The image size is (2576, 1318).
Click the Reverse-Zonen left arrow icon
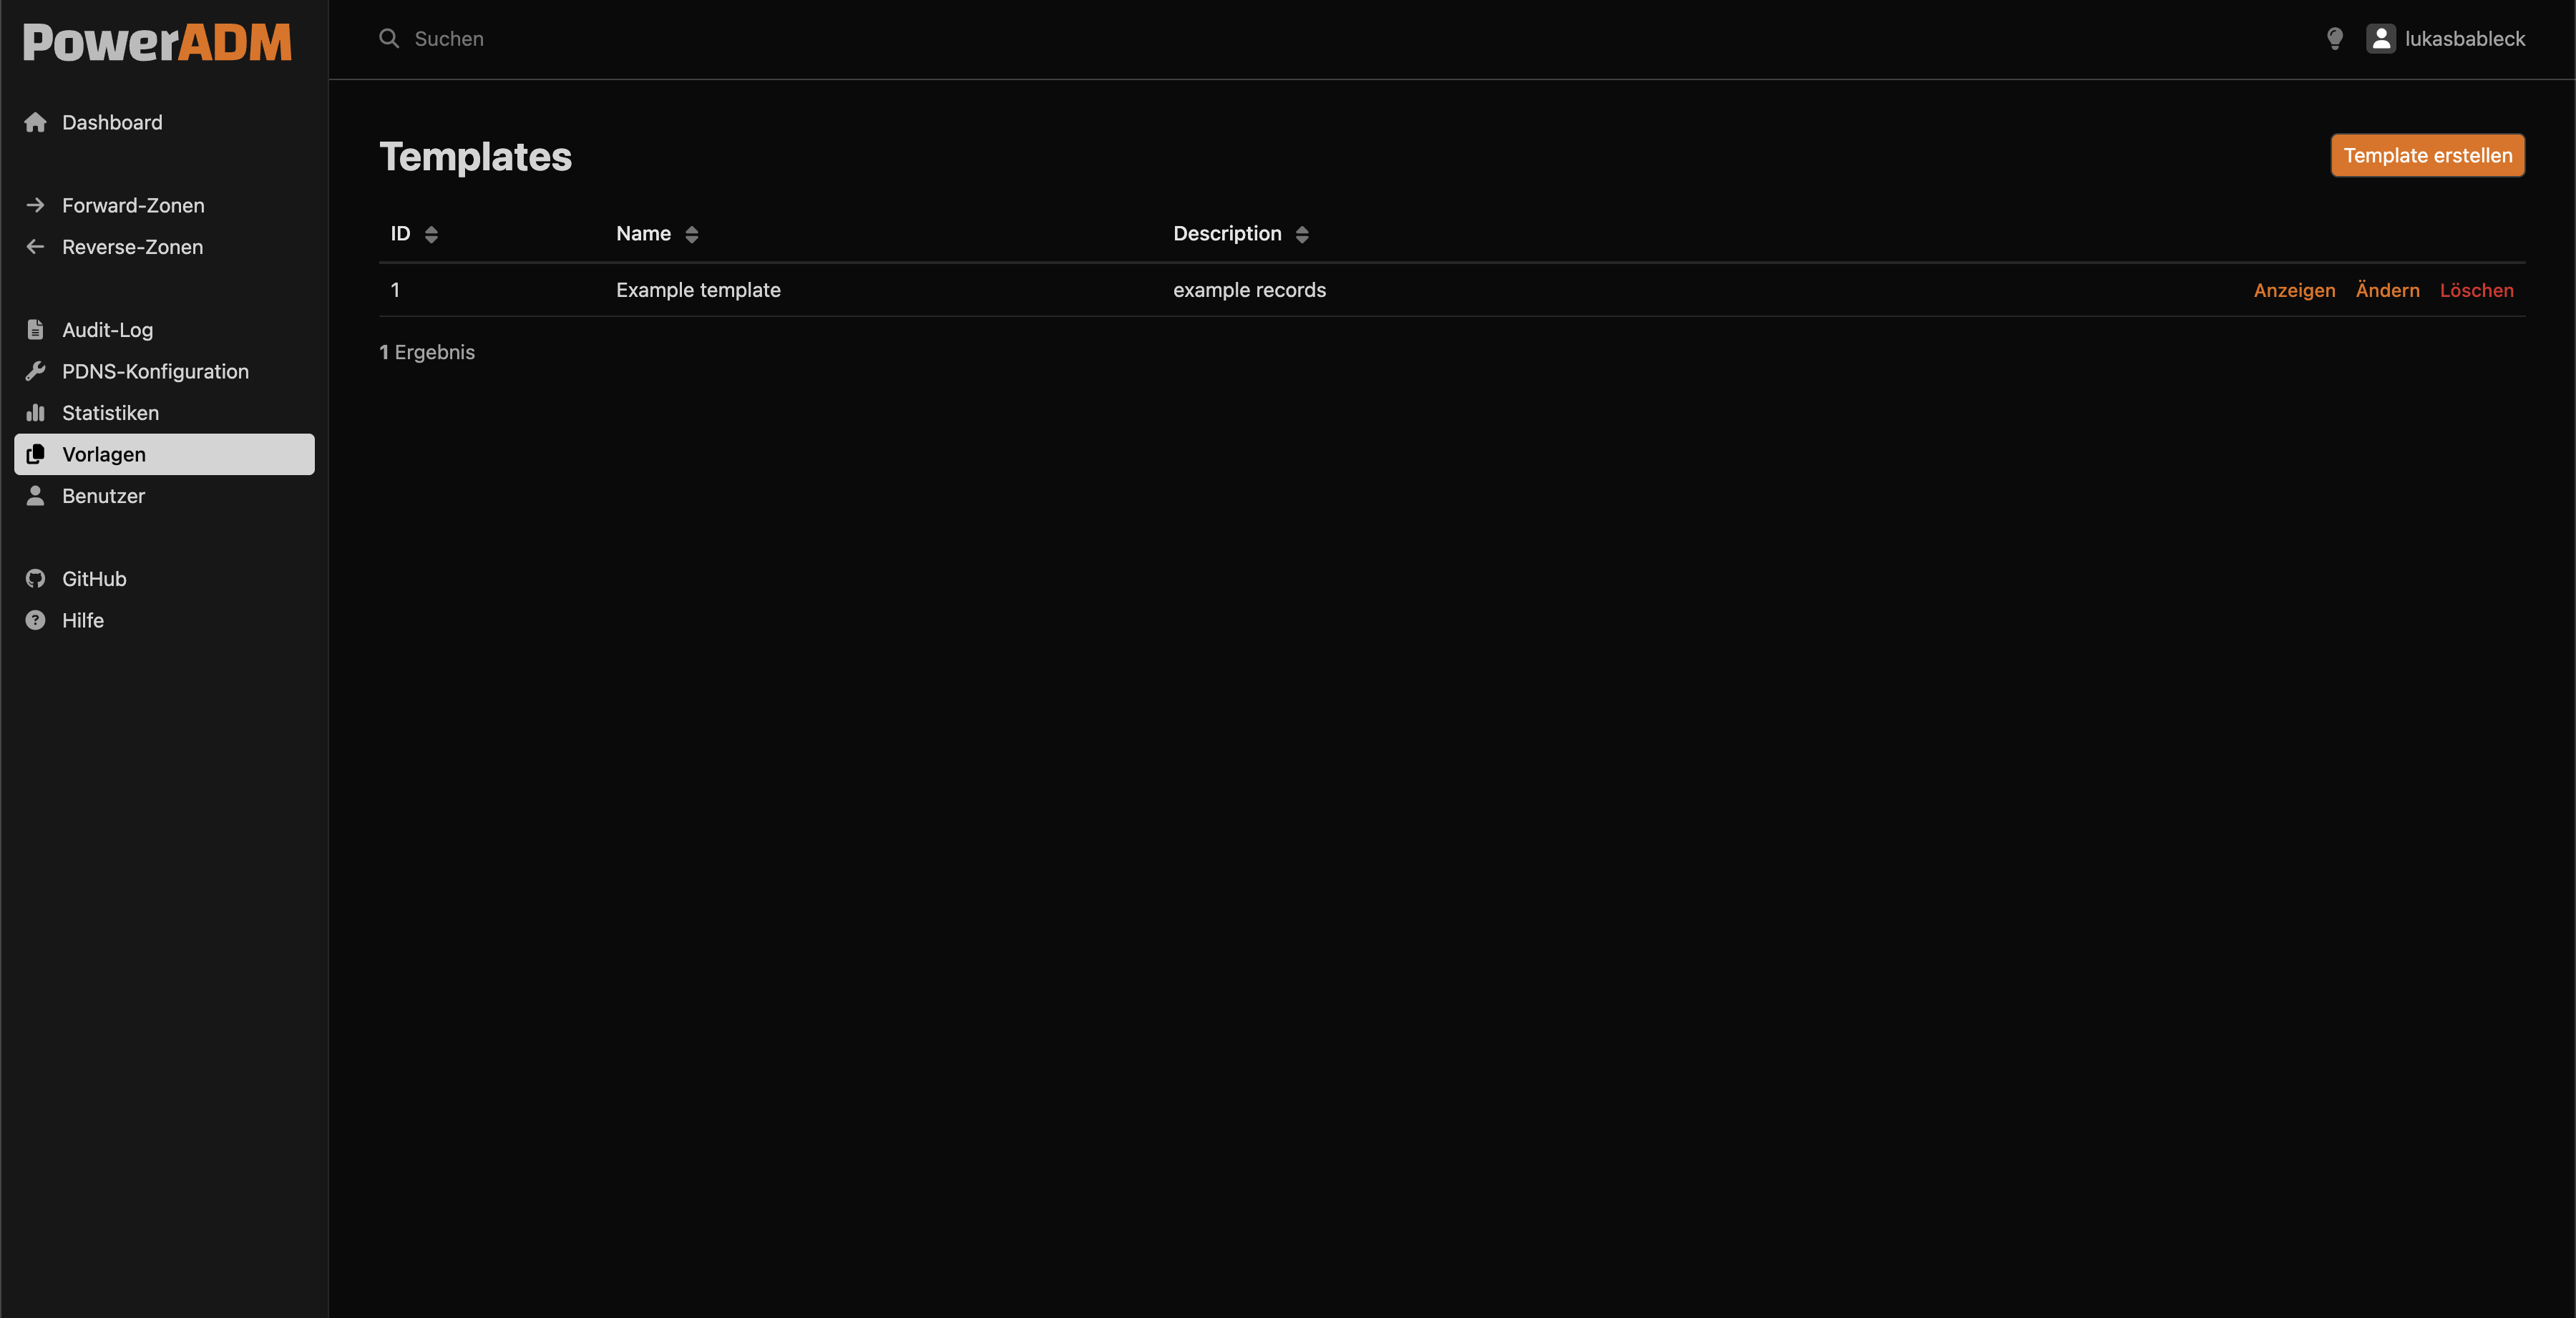click(35, 247)
